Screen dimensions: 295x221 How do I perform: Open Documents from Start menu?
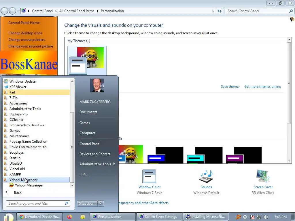88,112
